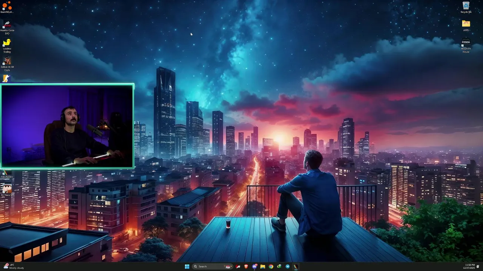Open the Recycle Bin
The width and height of the screenshot is (483, 271).
click(x=466, y=7)
